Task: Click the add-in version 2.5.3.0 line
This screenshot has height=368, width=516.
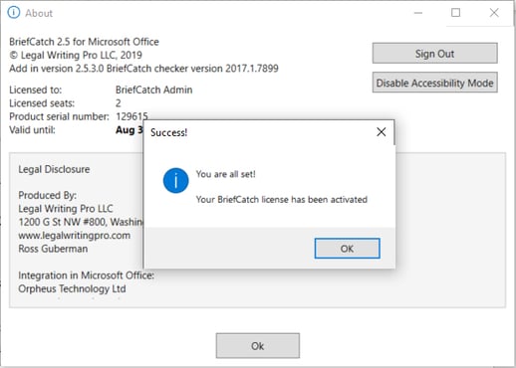Action: pyautogui.click(x=143, y=69)
